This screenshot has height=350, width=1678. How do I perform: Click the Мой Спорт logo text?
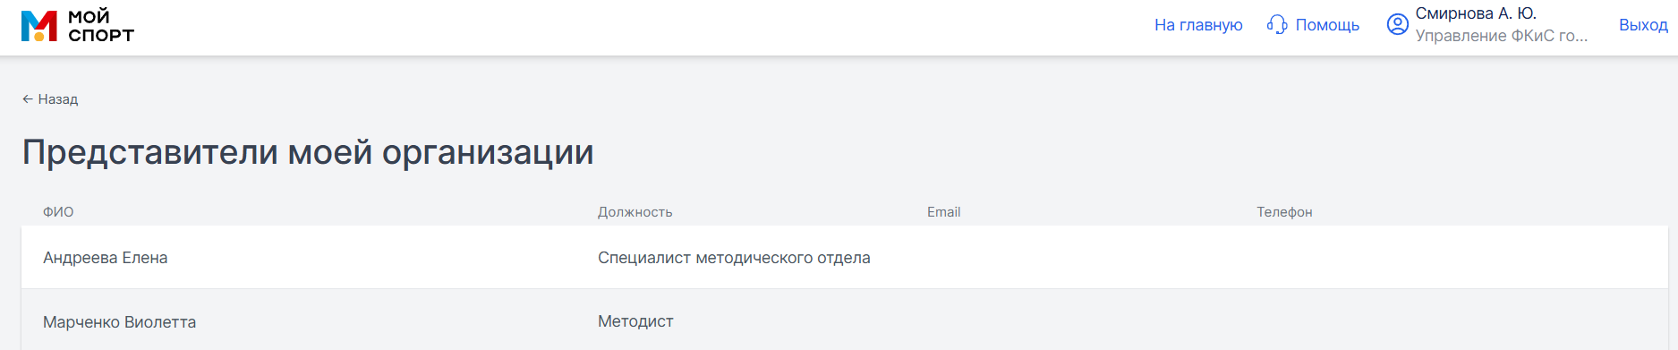coord(101,26)
